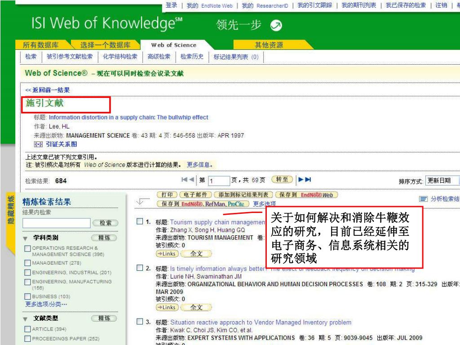The image size is (460, 345).
Task: Open 我的 ResearcherID link
Action: (x=265, y=5)
